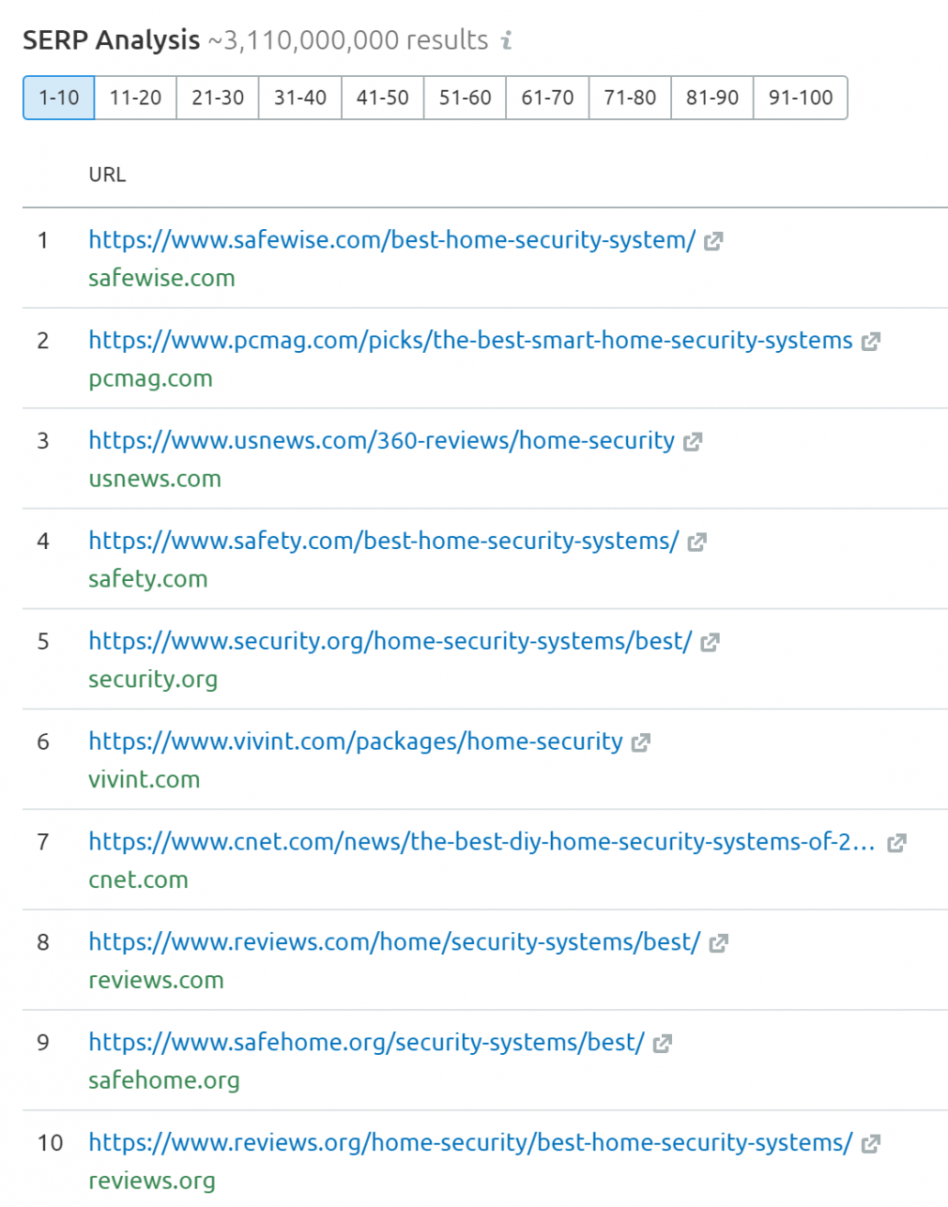
Task: Click the green cnet.com domain
Action: 138,880
